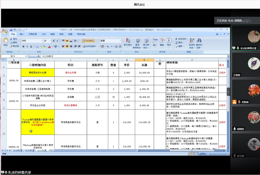Toggle the Wrap Text (自动换行) button
Image resolution: width=260 pixels, height=175 pixels.
tap(88, 41)
